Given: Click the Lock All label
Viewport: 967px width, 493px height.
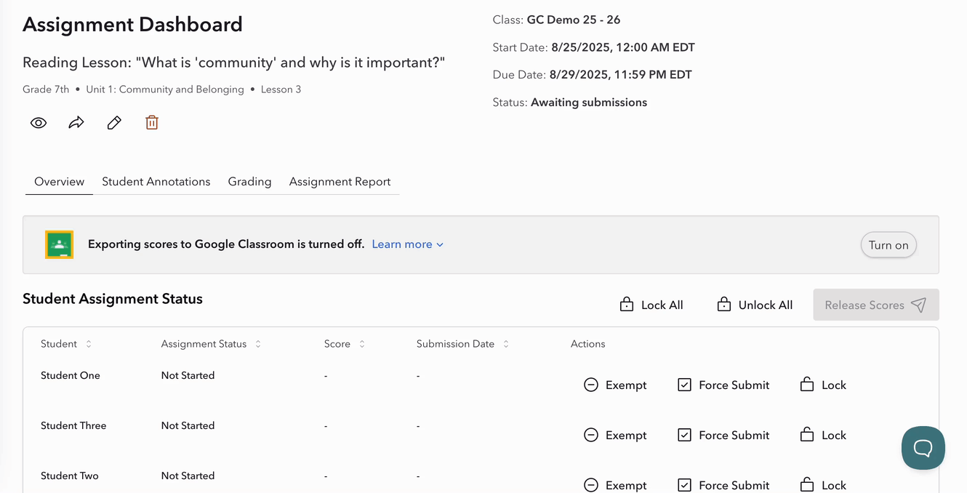Looking at the screenshot, I should point(662,305).
